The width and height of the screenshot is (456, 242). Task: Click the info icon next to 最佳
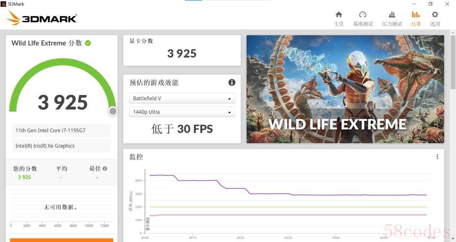(105, 168)
